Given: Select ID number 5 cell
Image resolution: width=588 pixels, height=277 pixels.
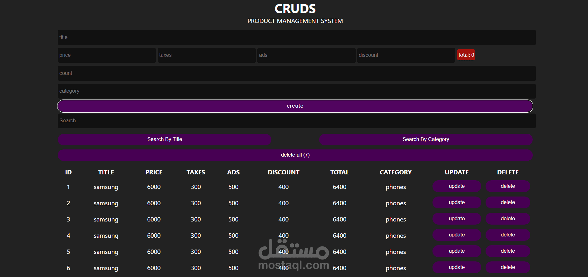Looking at the screenshot, I should pyautogui.click(x=68, y=252).
